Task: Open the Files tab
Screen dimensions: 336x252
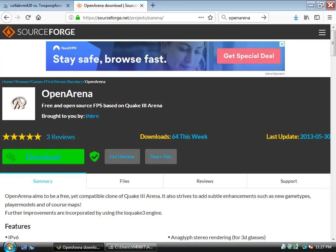Action: [x=124, y=181]
